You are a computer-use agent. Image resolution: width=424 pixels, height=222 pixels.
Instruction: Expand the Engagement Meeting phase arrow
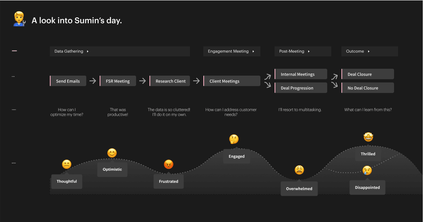click(253, 51)
